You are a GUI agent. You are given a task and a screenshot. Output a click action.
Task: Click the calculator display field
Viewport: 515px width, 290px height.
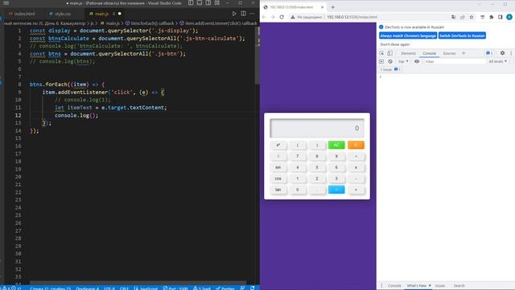coord(317,128)
